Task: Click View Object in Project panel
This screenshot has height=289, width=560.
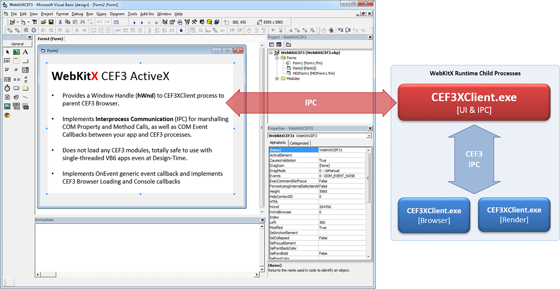Action: pyautogui.click(x=279, y=44)
